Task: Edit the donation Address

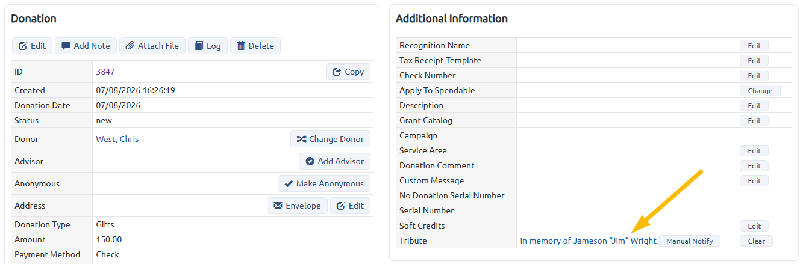Action: [350, 206]
